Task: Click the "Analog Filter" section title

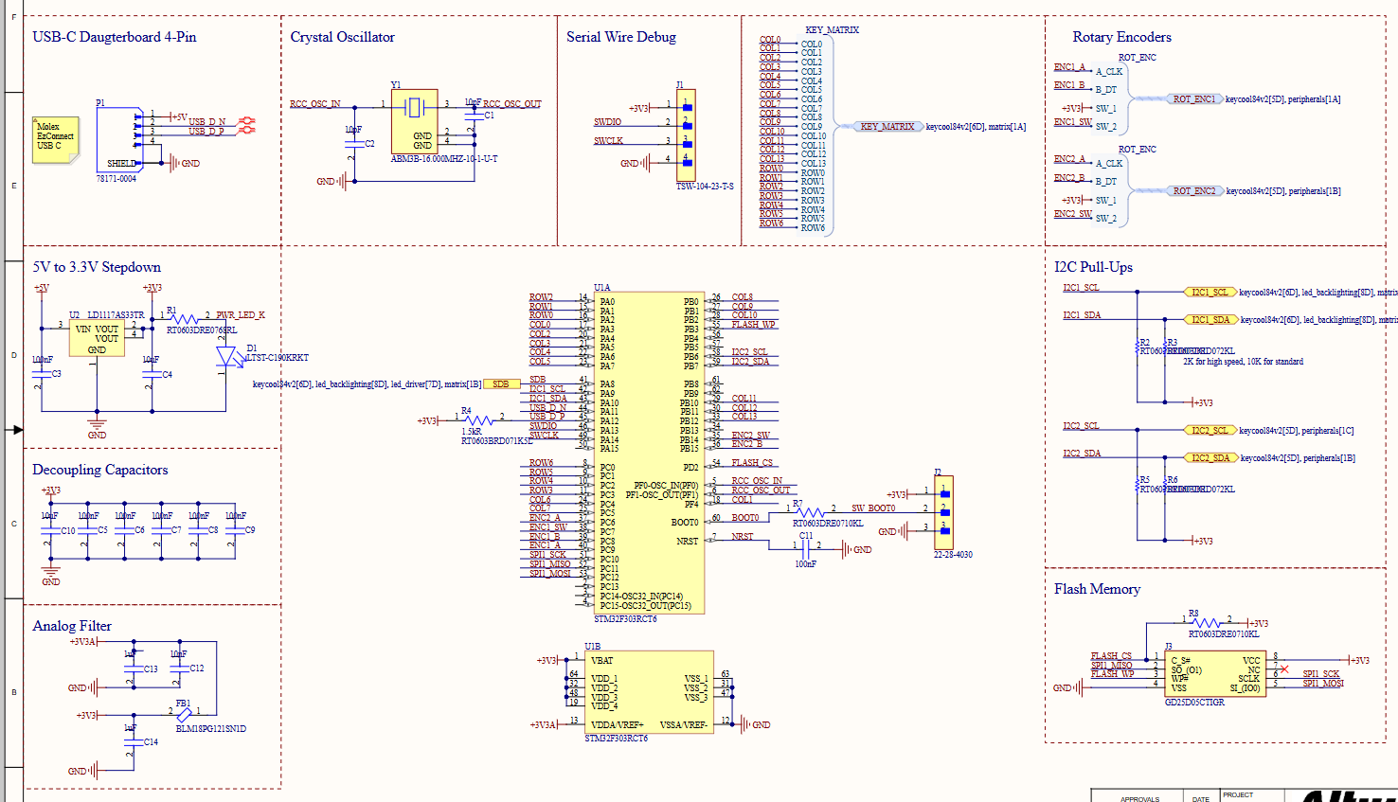Action: [72, 626]
